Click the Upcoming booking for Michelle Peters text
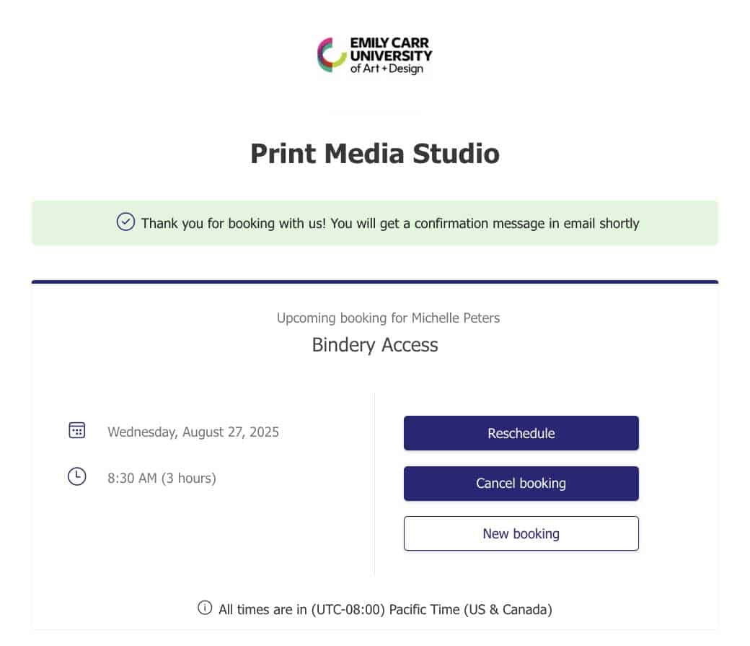The height and width of the screenshot is (646, 750). point(388,318)
